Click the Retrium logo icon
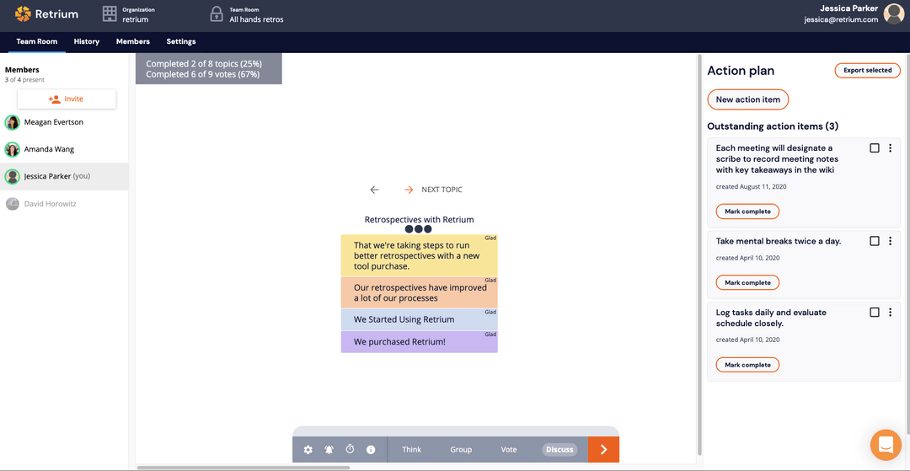This screenshot has height=471, width=910. pos(23,14)
